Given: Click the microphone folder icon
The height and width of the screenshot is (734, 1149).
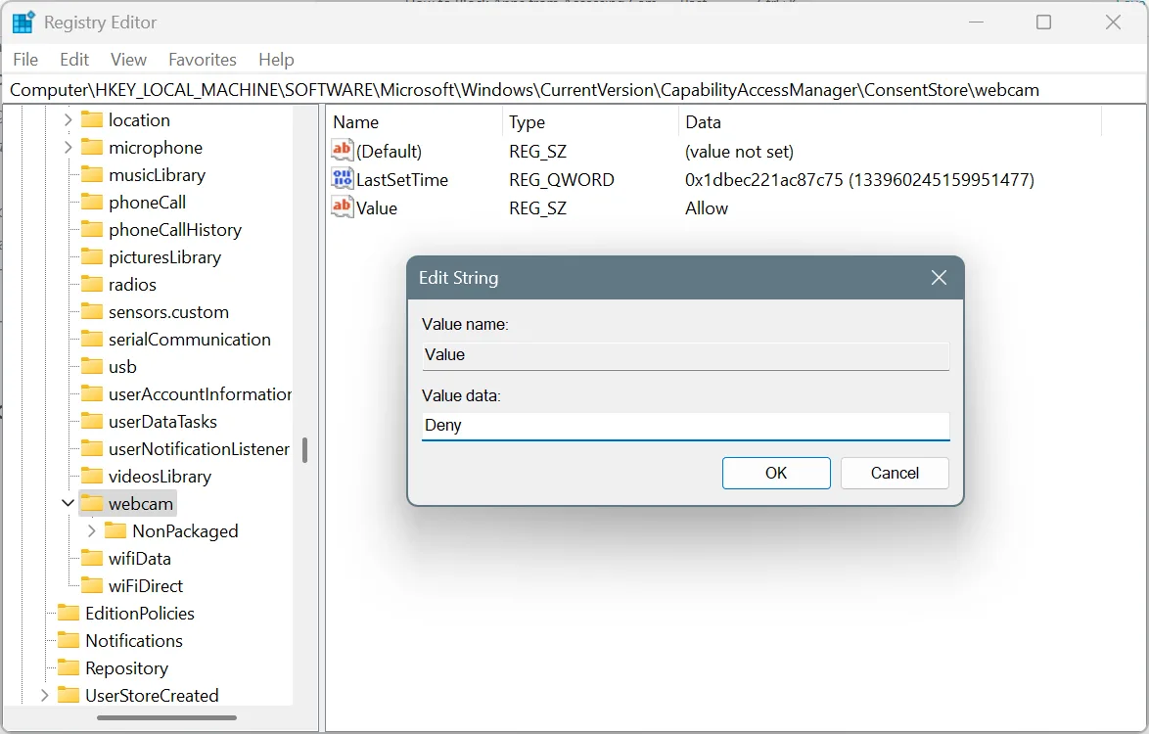Looking at the screenshot, I should 92,147.
